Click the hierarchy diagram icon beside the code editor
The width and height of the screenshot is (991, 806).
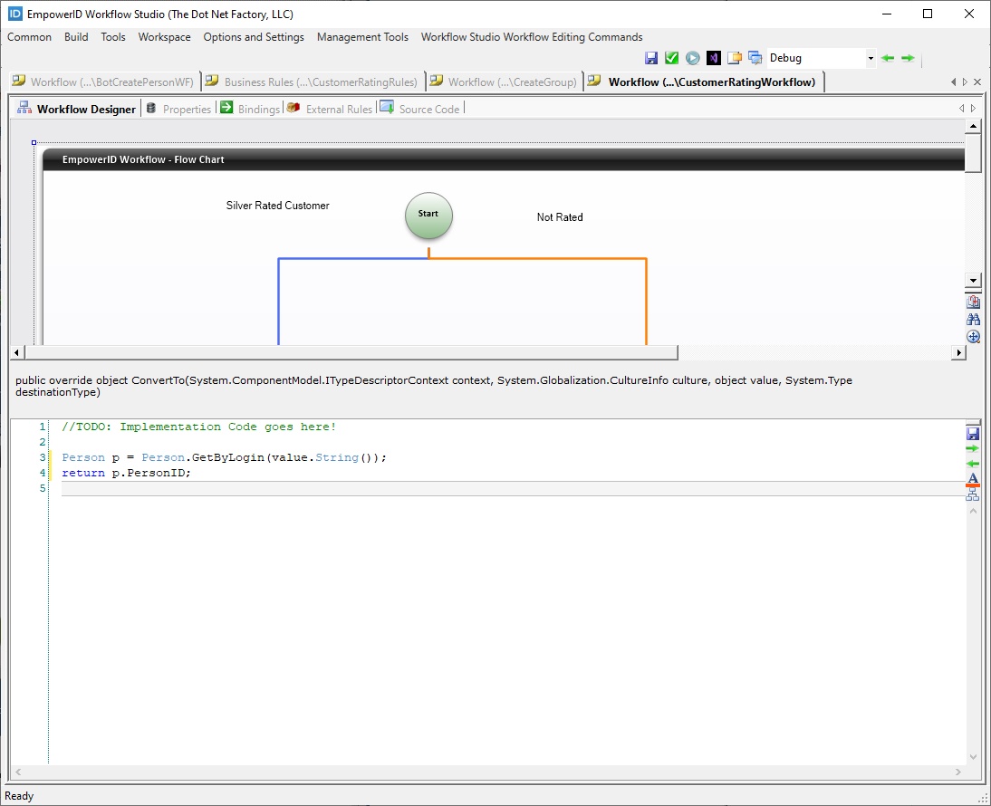point(973,494)
